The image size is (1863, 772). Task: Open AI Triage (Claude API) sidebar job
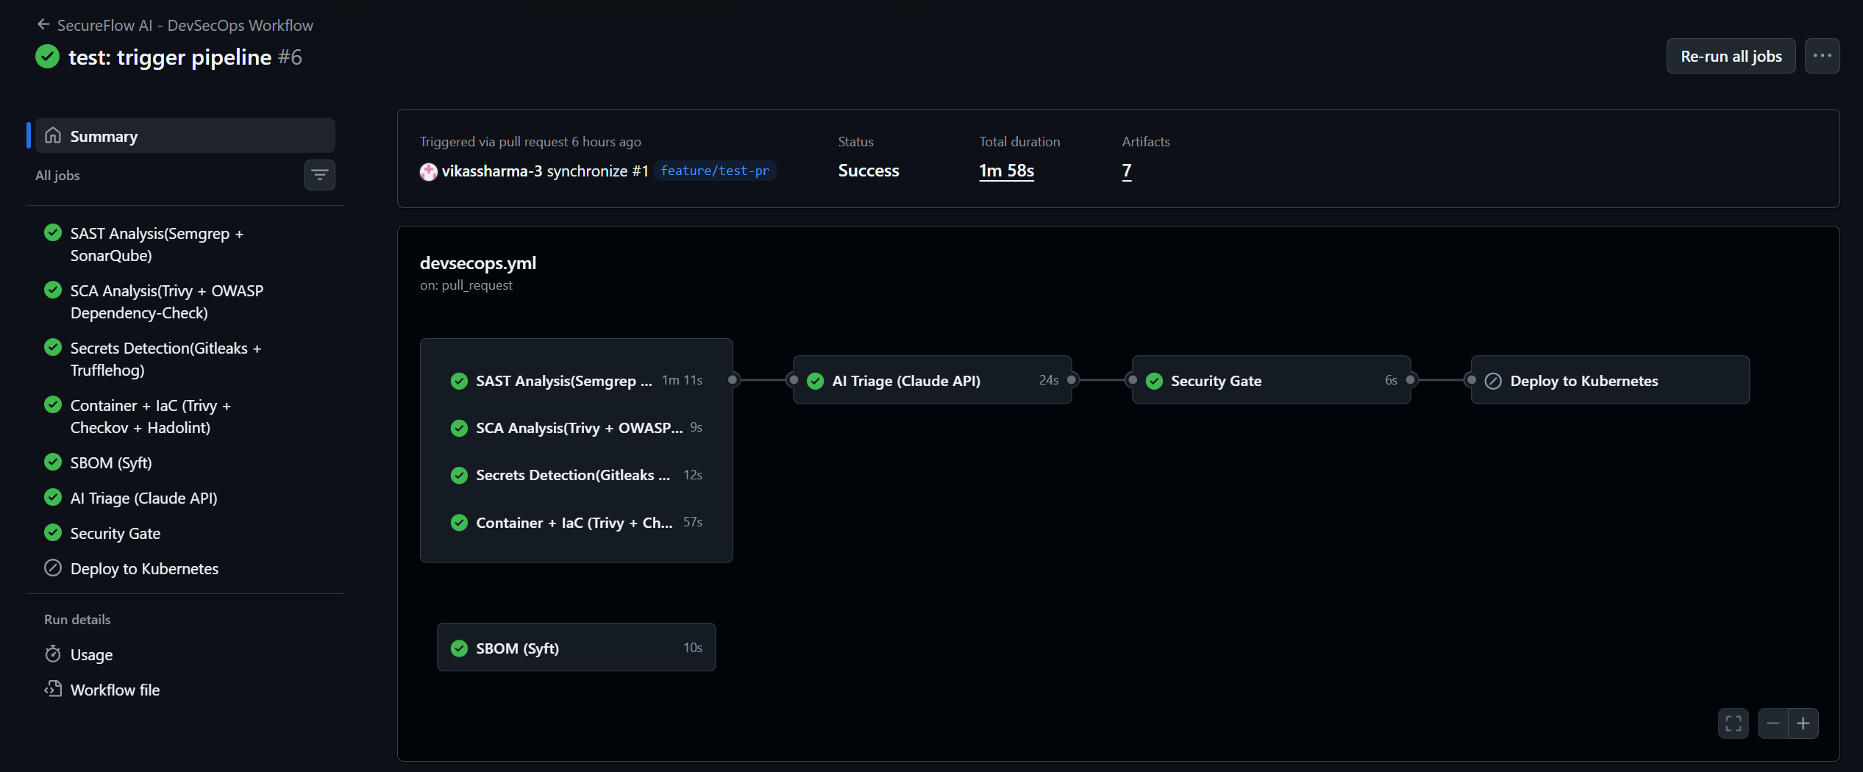point(185,498)
